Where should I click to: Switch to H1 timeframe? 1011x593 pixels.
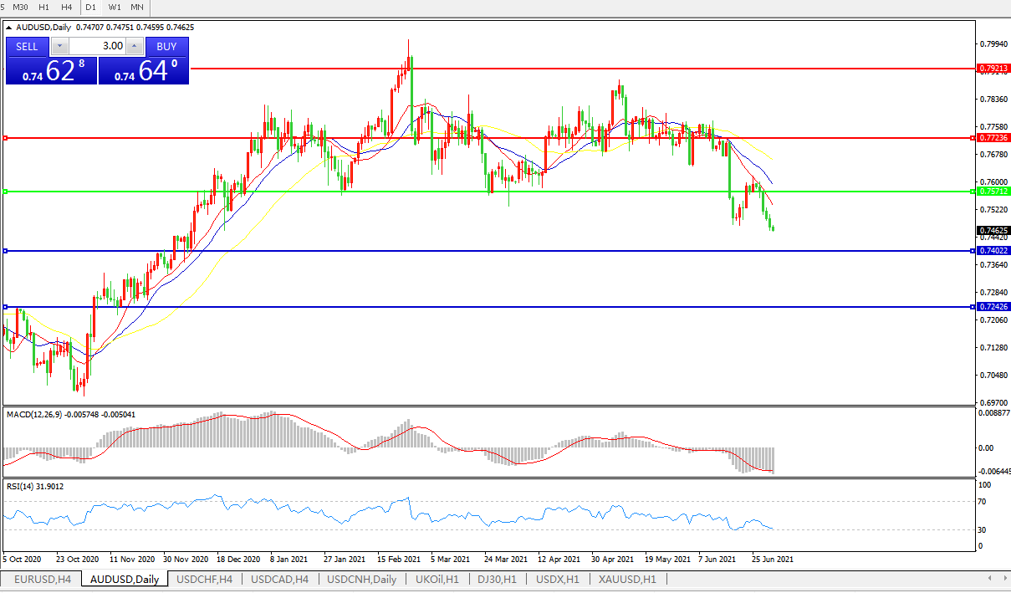[x=44, y=7]
